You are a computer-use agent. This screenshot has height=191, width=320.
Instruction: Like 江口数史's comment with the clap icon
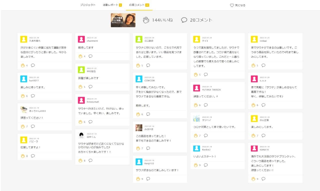[x=138, y=65]
